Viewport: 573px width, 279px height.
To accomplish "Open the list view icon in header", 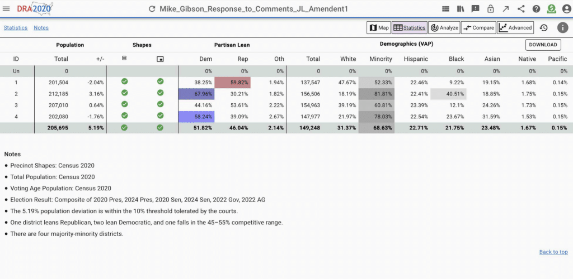I will 445,9.
